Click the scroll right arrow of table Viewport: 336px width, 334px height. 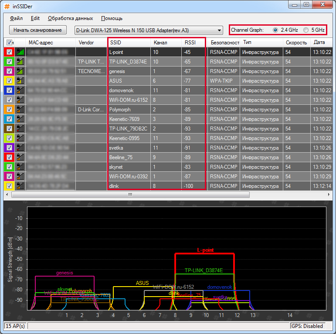329,194
